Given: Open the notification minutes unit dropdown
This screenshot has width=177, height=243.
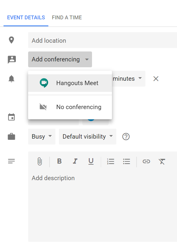Looking at the screenshot, I should pos(128,79).
